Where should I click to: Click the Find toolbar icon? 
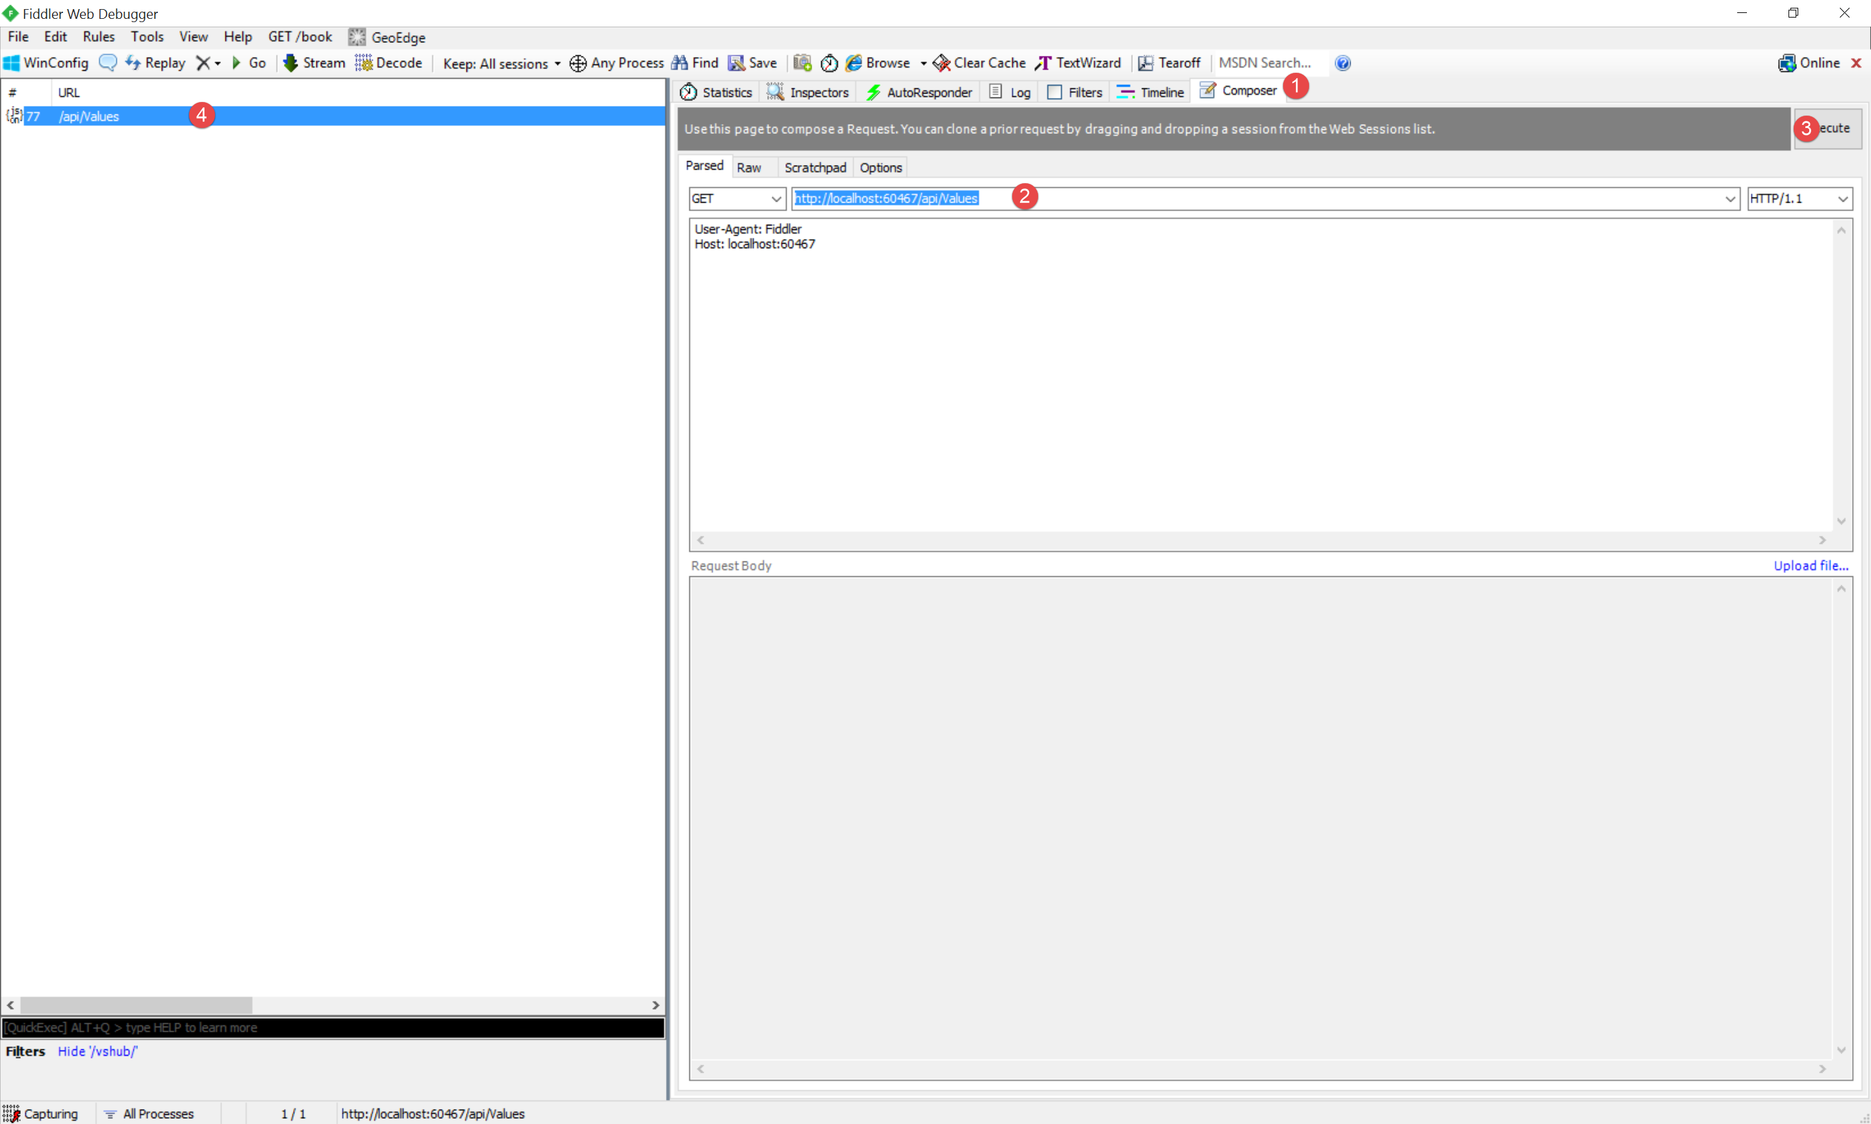(x=695, y=63)
